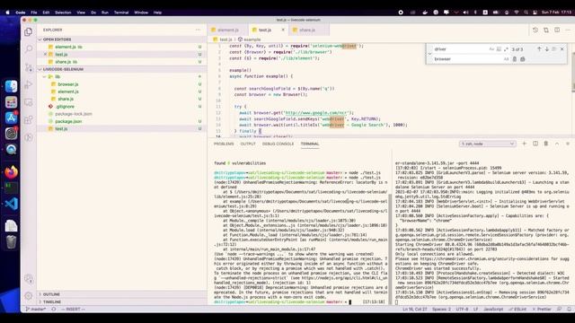Open Visual Studio Code icon in Dock
The height and width of the screenshot is (323, 575).
coord(11,204)
